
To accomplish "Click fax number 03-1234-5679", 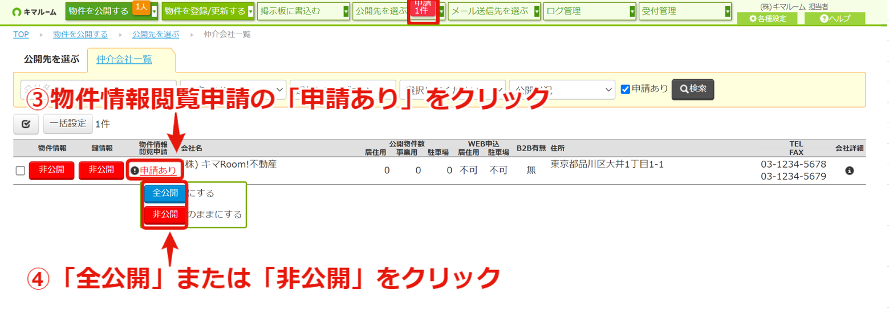I will coord(793,177).
